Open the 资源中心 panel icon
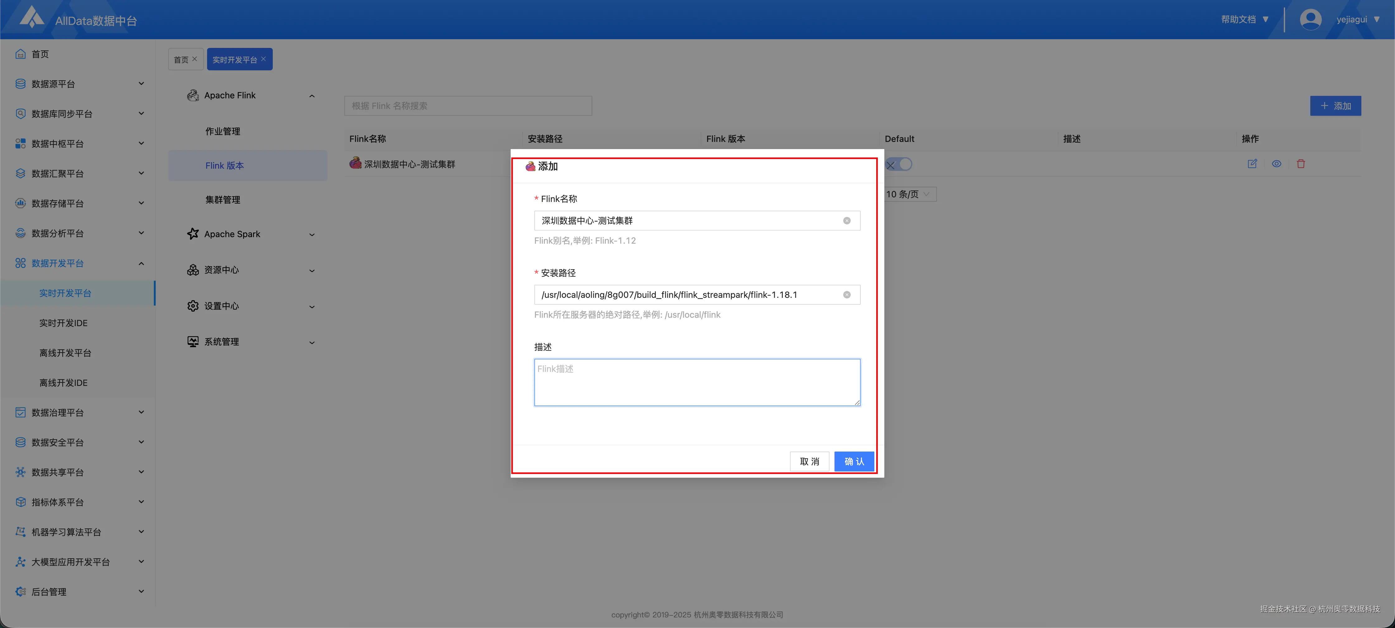 pos(193,269)
